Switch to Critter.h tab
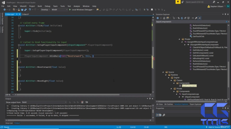 [x=26, y=14]
